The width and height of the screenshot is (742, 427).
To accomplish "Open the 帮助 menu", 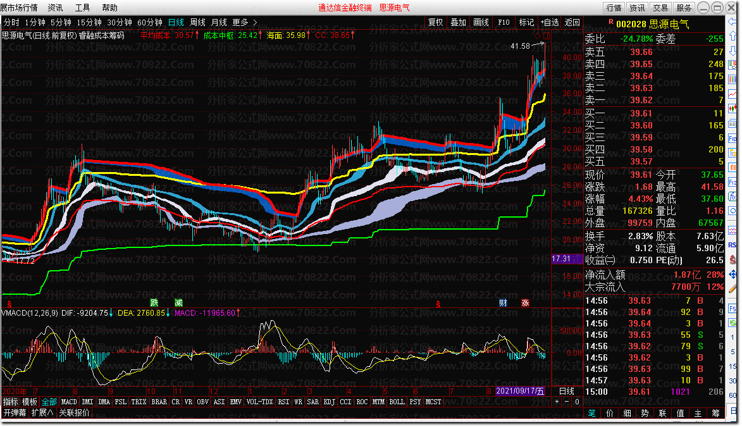I will (x=110, y=8).
